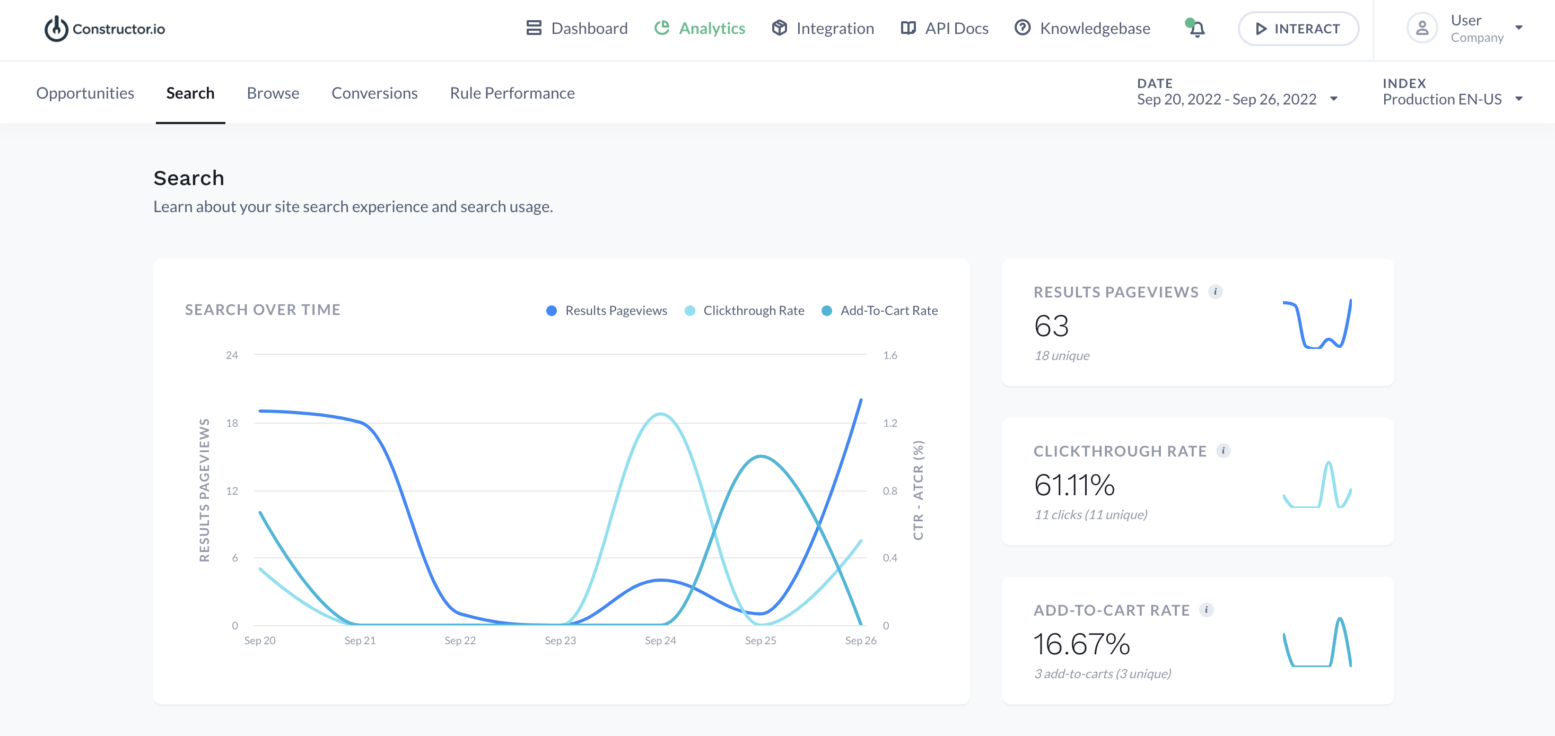The width and height of the screenshot is (1555, 736).
Task: Click the Add-To-Cart Rate sparkline
Action: 1317,643
